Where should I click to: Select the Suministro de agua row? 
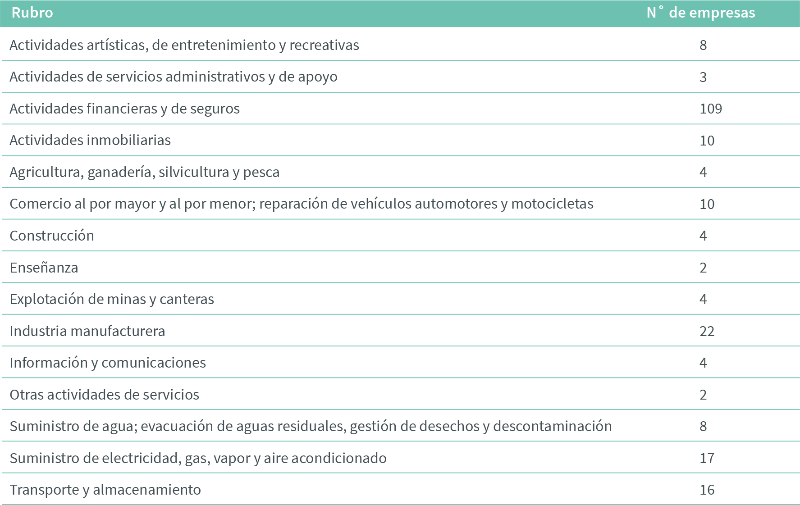click(x=310, y=427)
